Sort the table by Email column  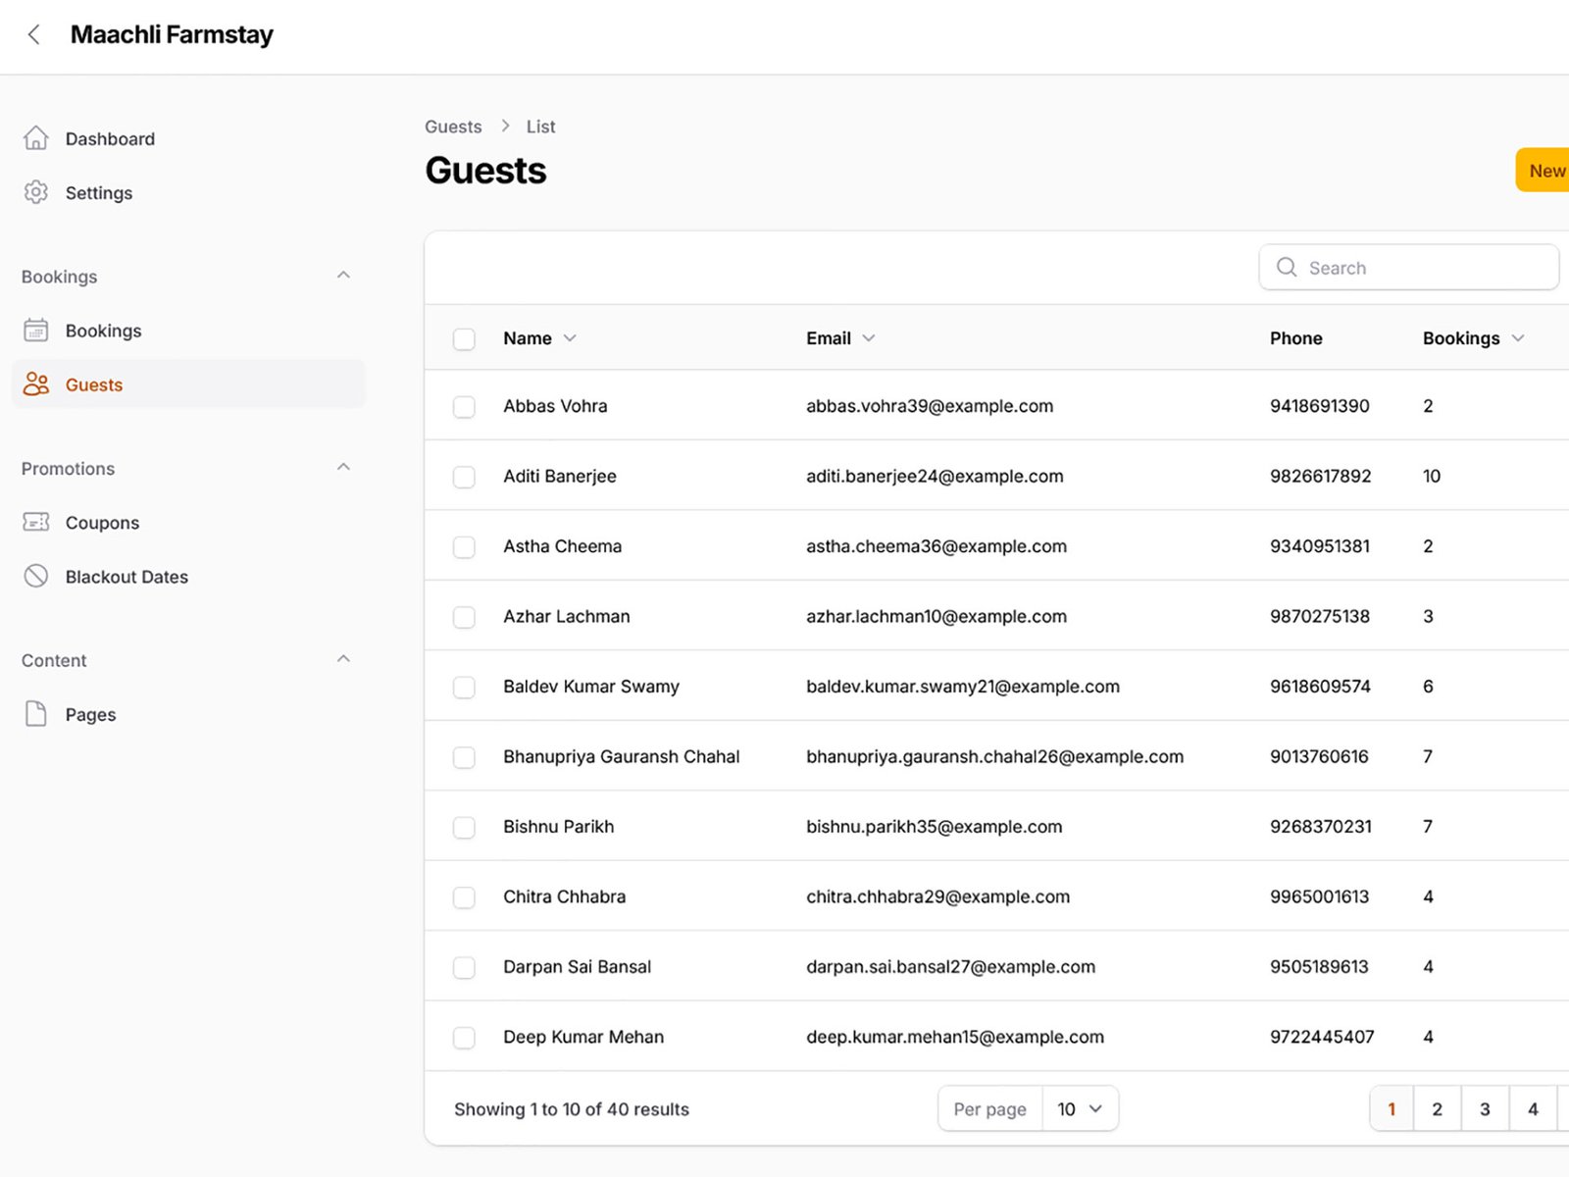840,338
